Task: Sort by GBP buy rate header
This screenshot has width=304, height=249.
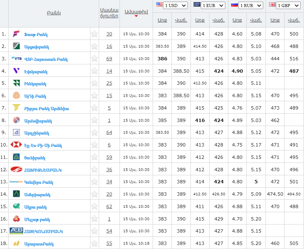Action: pyautogui.click(x=275, y=20)
